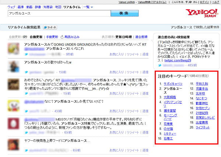Click the reload icon beside 再読み込み
The height and width of the screenshot is (157, 221).
tap(62, 37)
